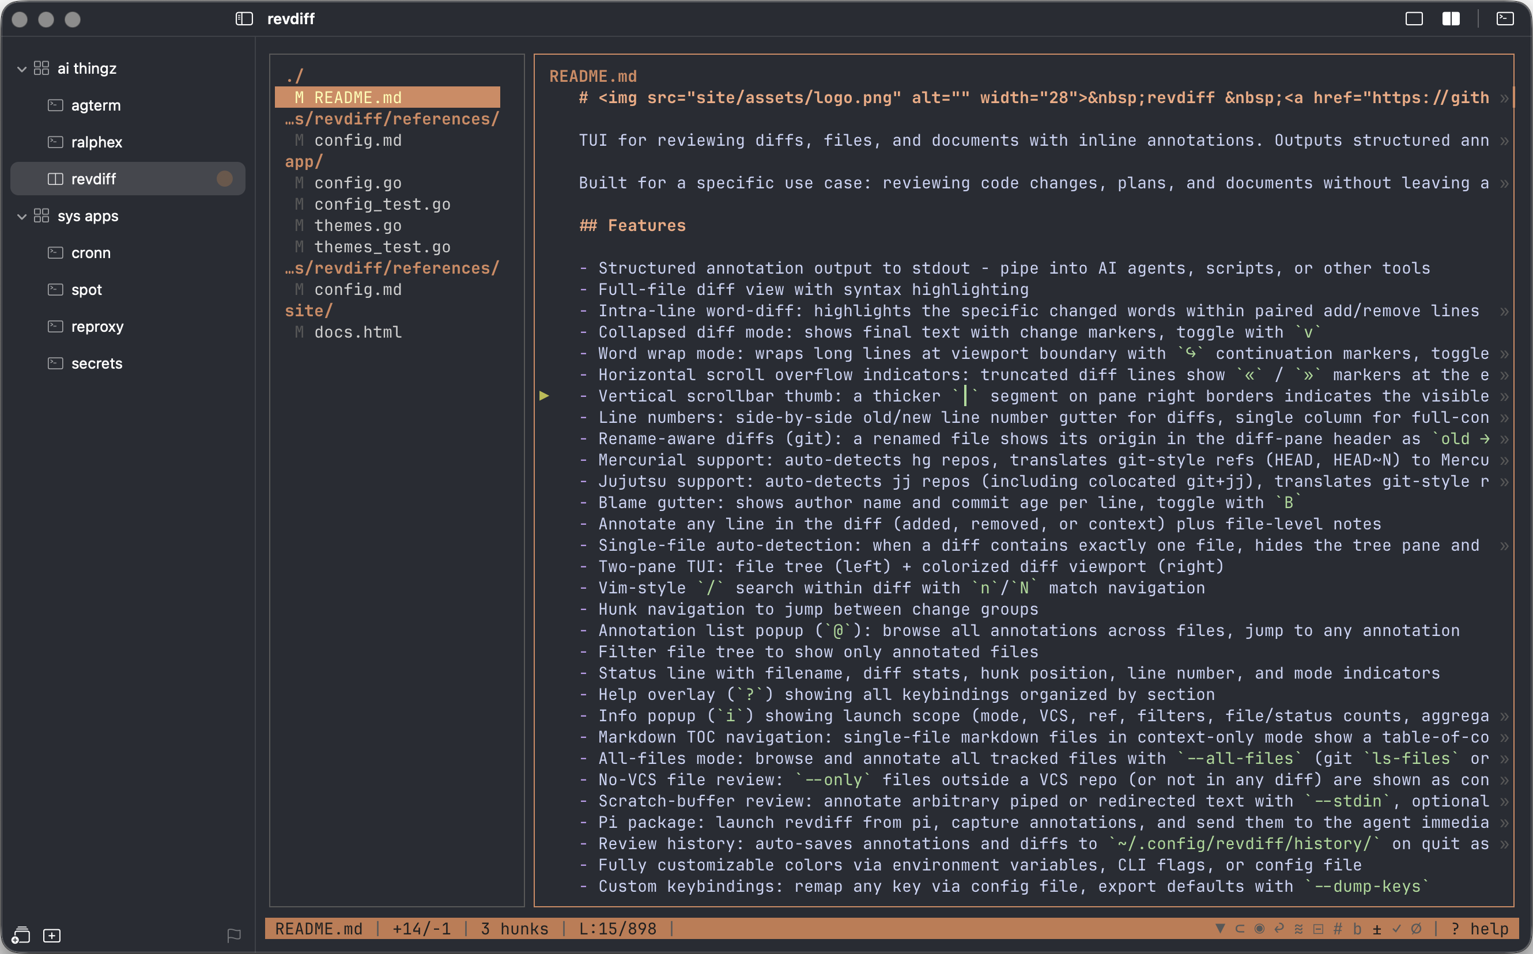Click the yellow cursor arrow marker in diff gutter
Image resolution: width=1533 pixels, height=954 pixels.
pos(544,396)
